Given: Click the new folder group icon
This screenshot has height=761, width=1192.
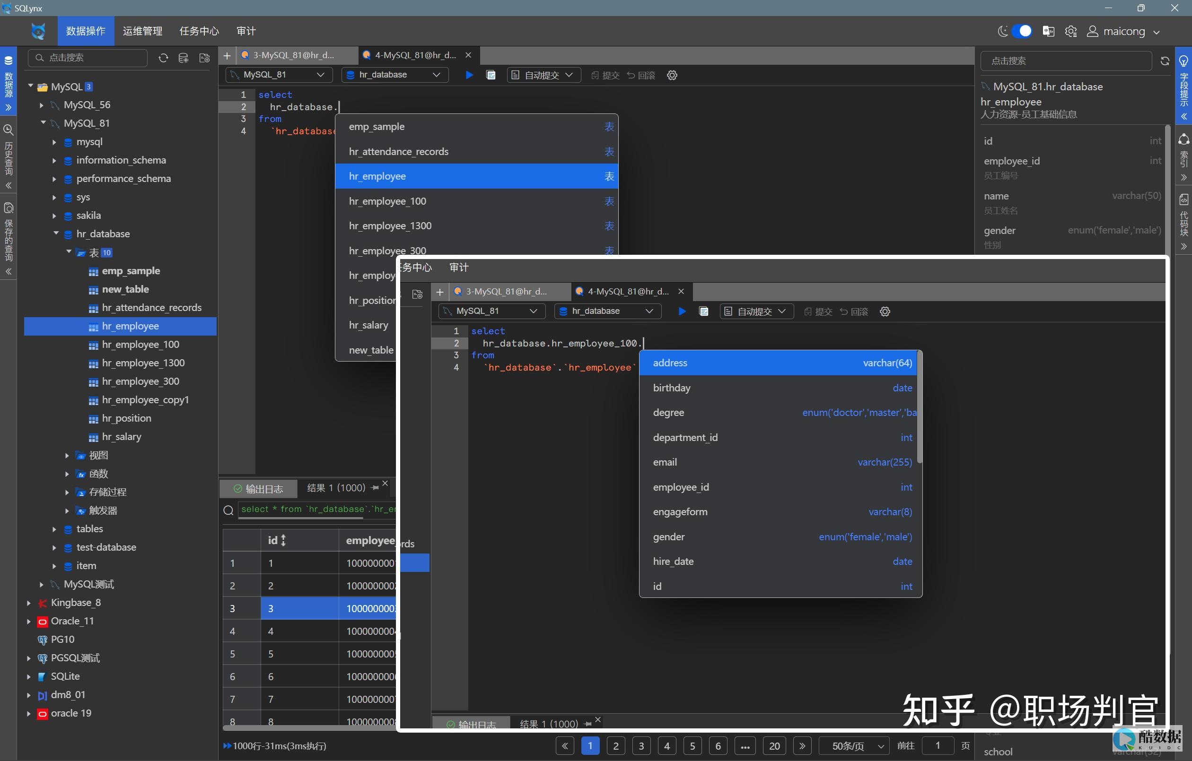Looking at the screenshot, I should [x=204, y=58].
